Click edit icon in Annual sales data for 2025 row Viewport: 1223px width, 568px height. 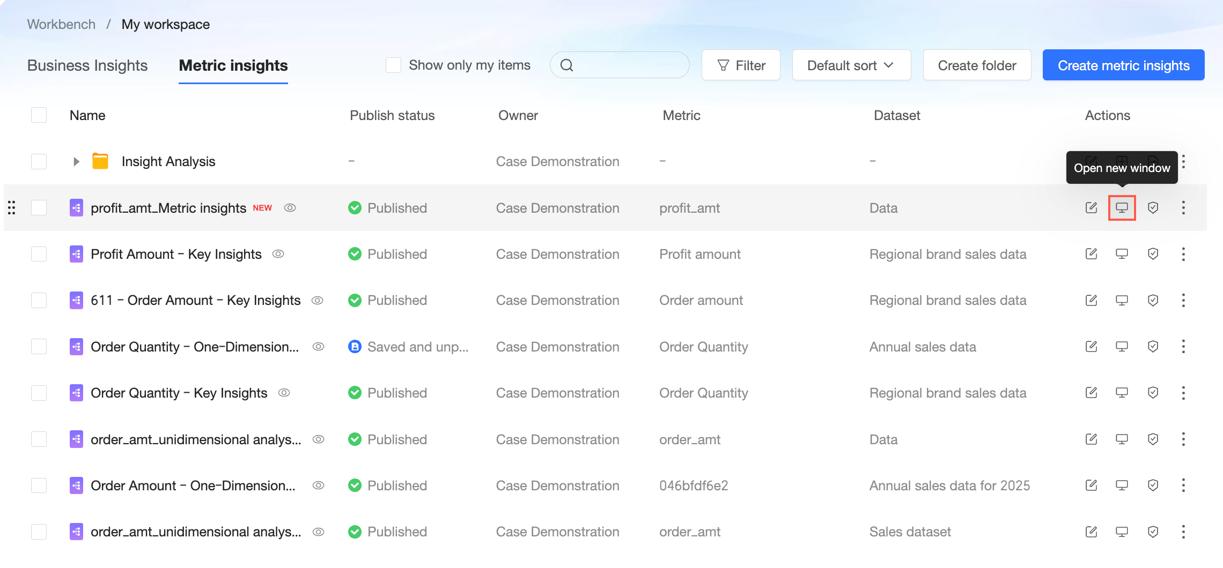point(1091,485)
